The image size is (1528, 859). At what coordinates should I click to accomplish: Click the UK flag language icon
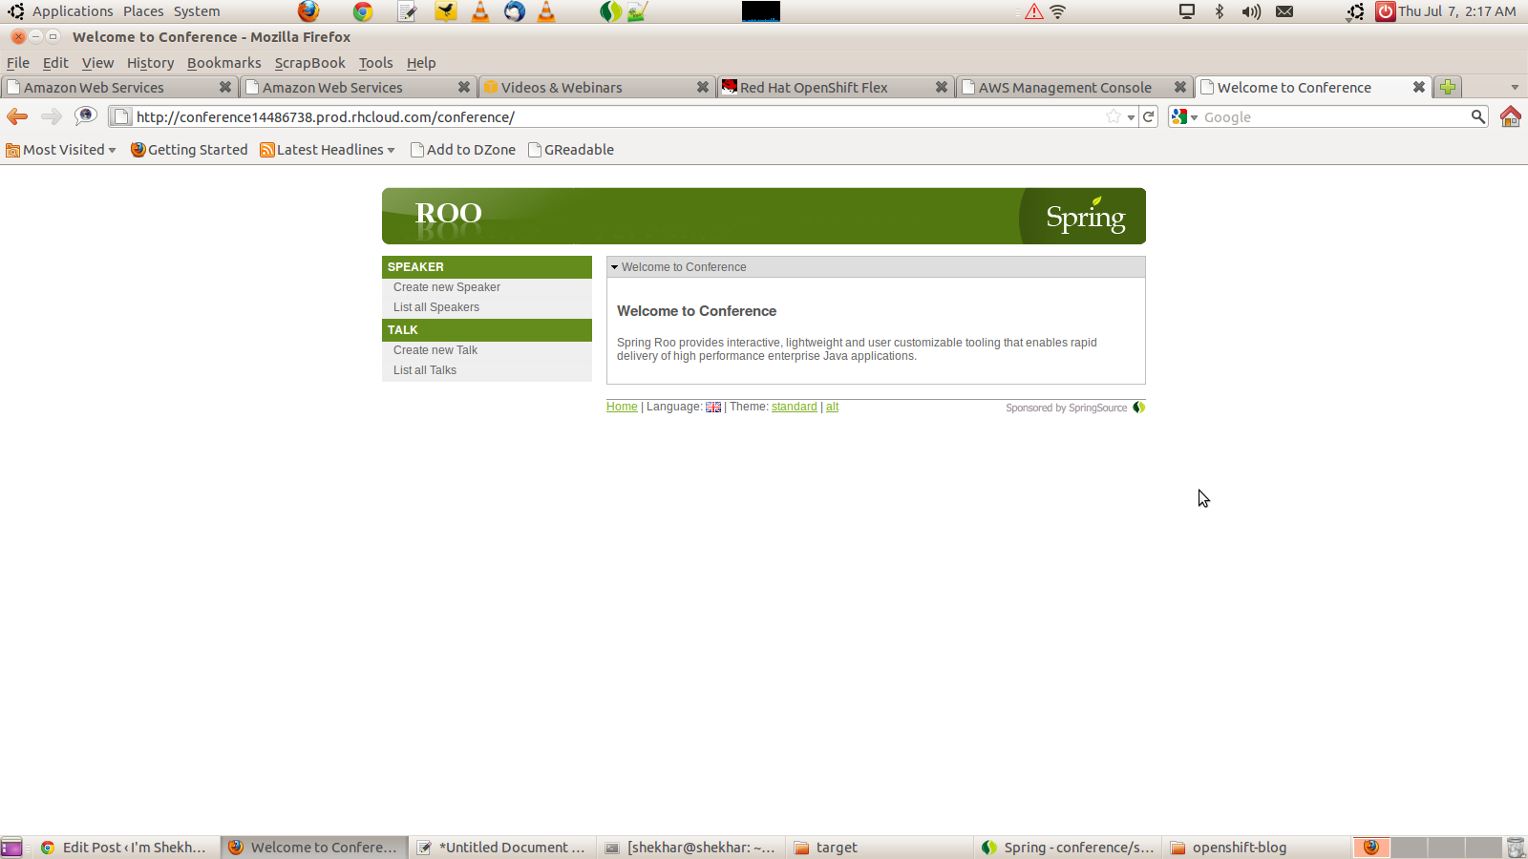coord(713,408)
